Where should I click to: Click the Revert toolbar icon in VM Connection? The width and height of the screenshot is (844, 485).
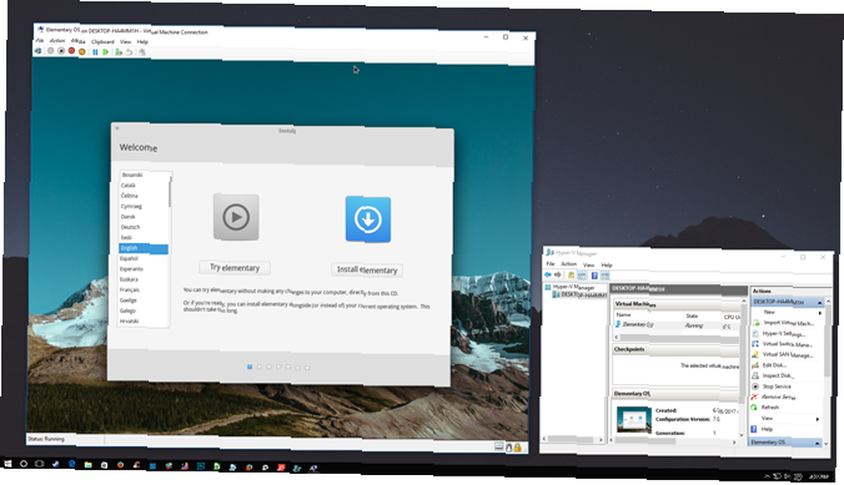click(x=129, y=52)
